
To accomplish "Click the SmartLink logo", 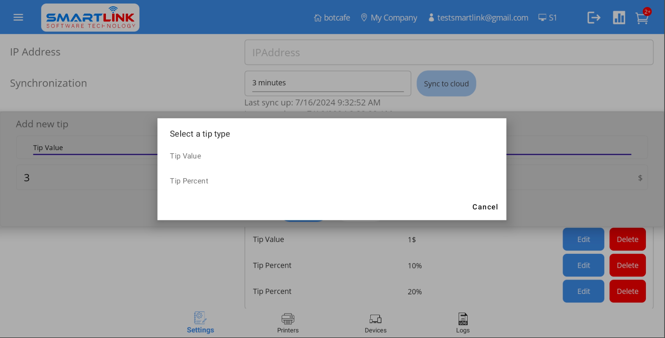I will point(90,18).
